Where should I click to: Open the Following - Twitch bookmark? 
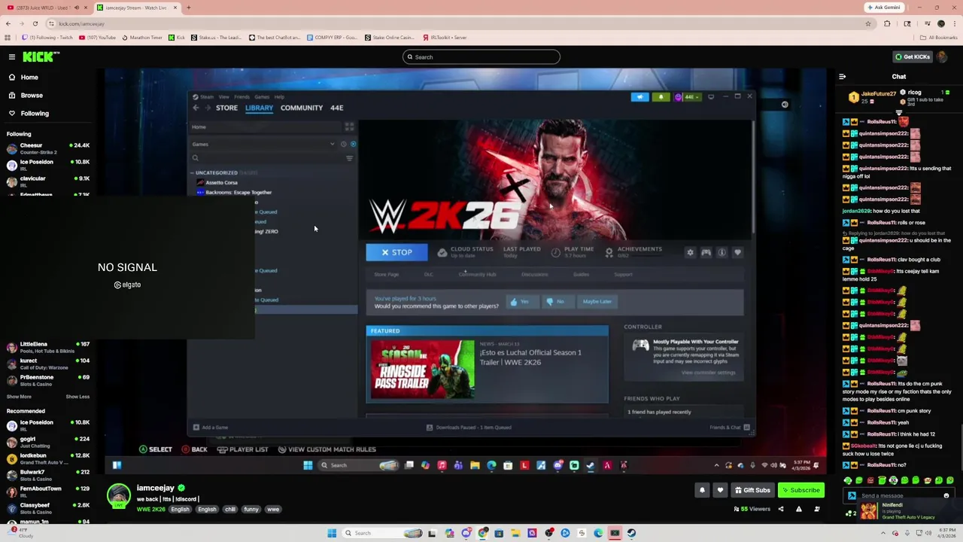(48, 37)
